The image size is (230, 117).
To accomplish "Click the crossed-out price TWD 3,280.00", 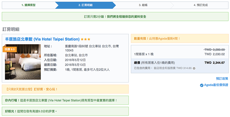I will [214, 50].
